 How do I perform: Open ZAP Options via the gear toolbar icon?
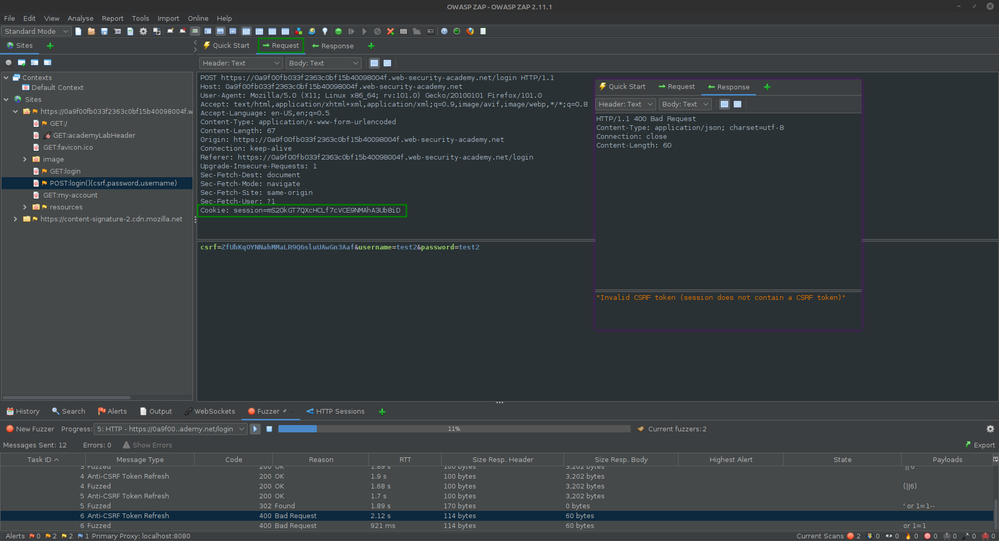pyautogui.click(x=143, y=31)
